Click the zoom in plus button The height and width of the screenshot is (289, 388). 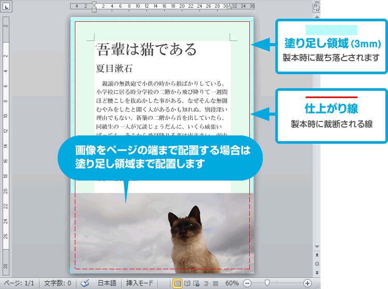coord(307,283)
